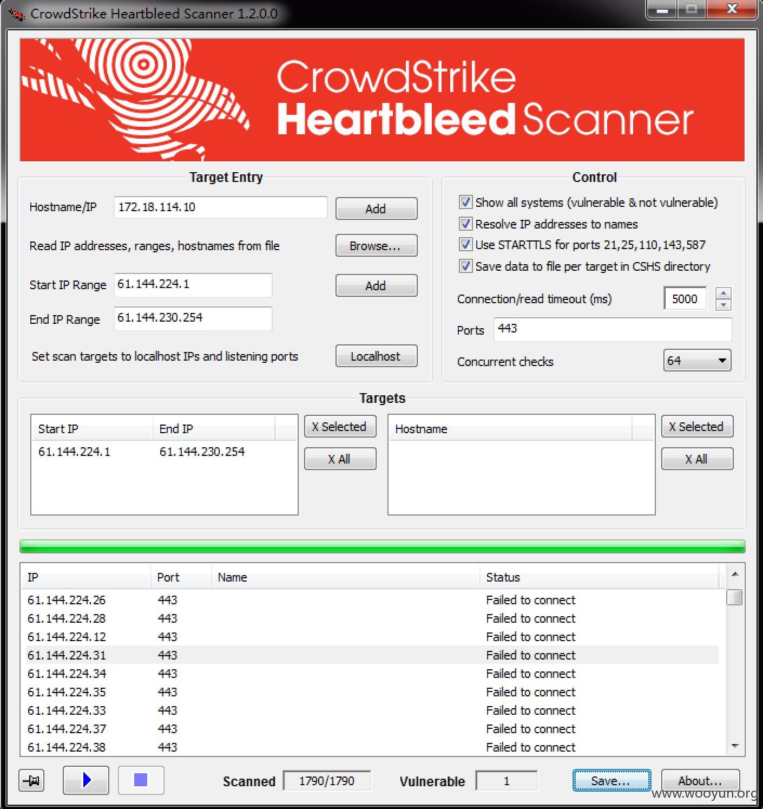Click the End IP Range field

(193, 318)
